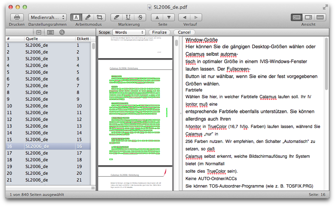Image resolution: width=335 pixels, height=206 pixels.
Task: Click the SL2006_de.pdf document title icon
Action: click(x=150, y=7)
